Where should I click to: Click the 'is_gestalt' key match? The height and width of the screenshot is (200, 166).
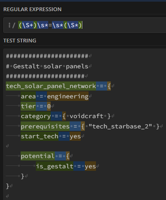point(55,166)
